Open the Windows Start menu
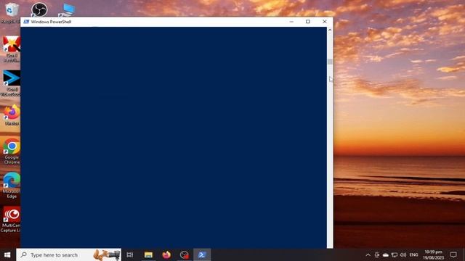The height and width of the screenshot is (261, 465). point(8,254)
